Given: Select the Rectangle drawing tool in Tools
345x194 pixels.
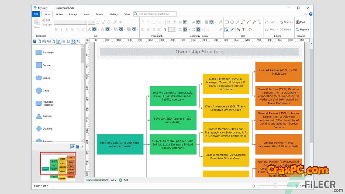Looking at the screenshot, I should point(227,22).
